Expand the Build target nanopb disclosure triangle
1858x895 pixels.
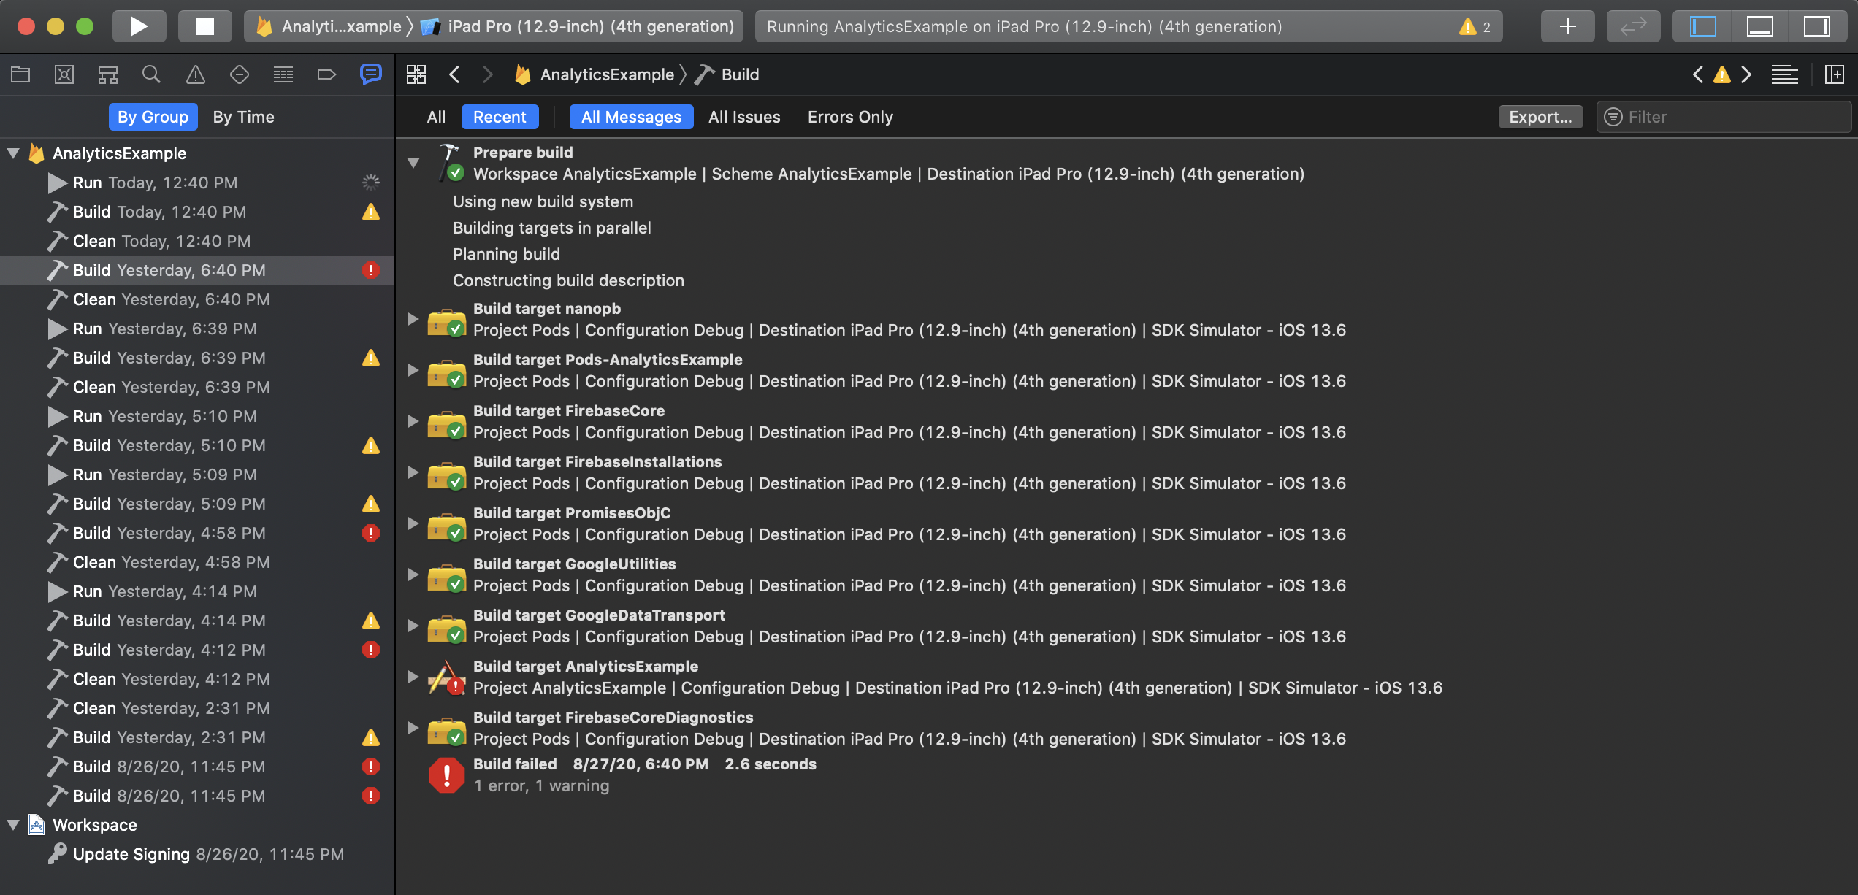(413, 319)
